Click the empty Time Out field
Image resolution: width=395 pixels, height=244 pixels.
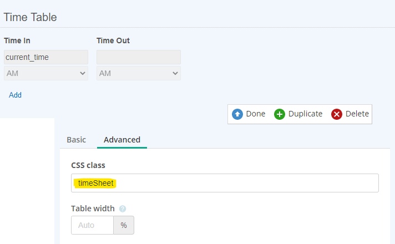139,57
